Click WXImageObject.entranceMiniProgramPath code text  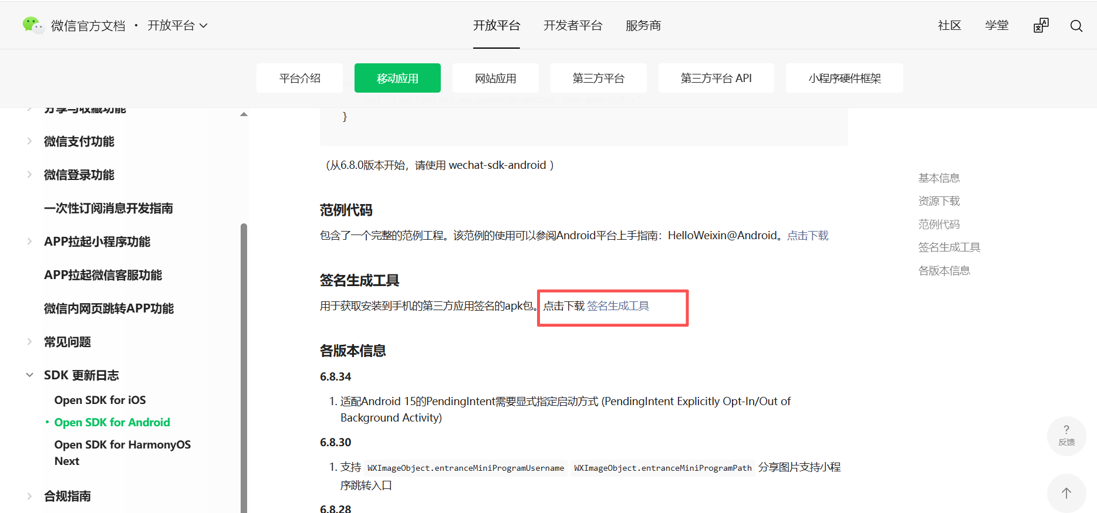tap(663, 468)
